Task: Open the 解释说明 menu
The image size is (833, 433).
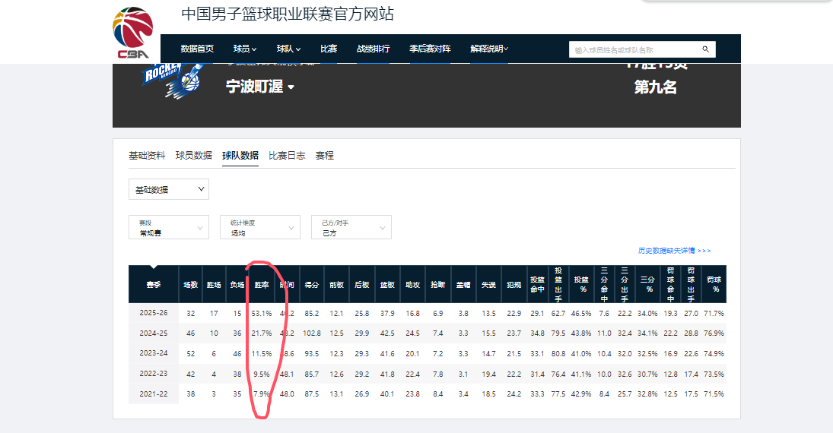Action: pyautogui.click(x=489, y=49)
